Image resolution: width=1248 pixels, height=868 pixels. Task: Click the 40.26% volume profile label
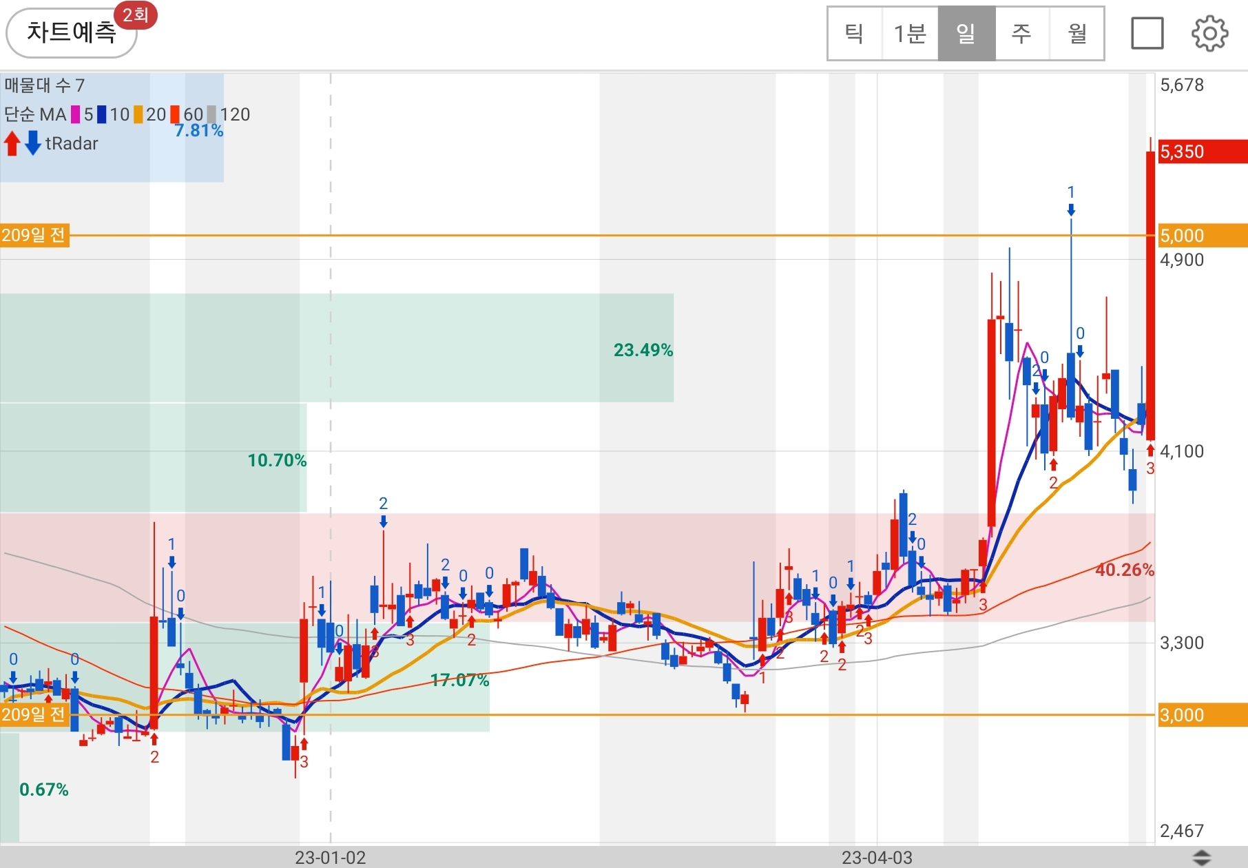1125,570
